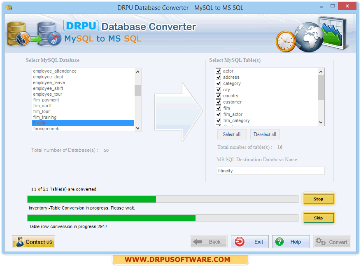This screenshot has width=361, height=266.
Task: Toggle the category table checkbox
Action: (218, 84)
